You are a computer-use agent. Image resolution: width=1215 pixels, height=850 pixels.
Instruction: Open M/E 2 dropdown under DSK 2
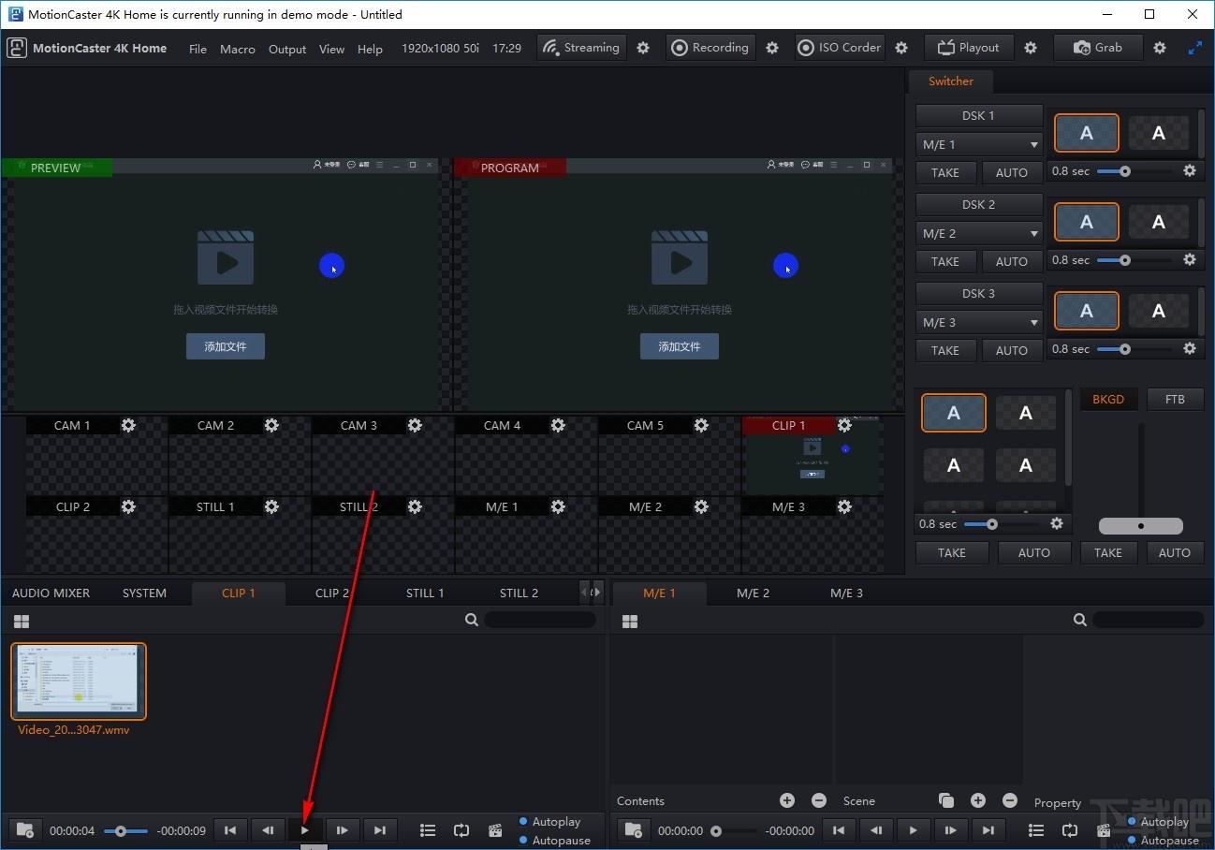(979, 234)
